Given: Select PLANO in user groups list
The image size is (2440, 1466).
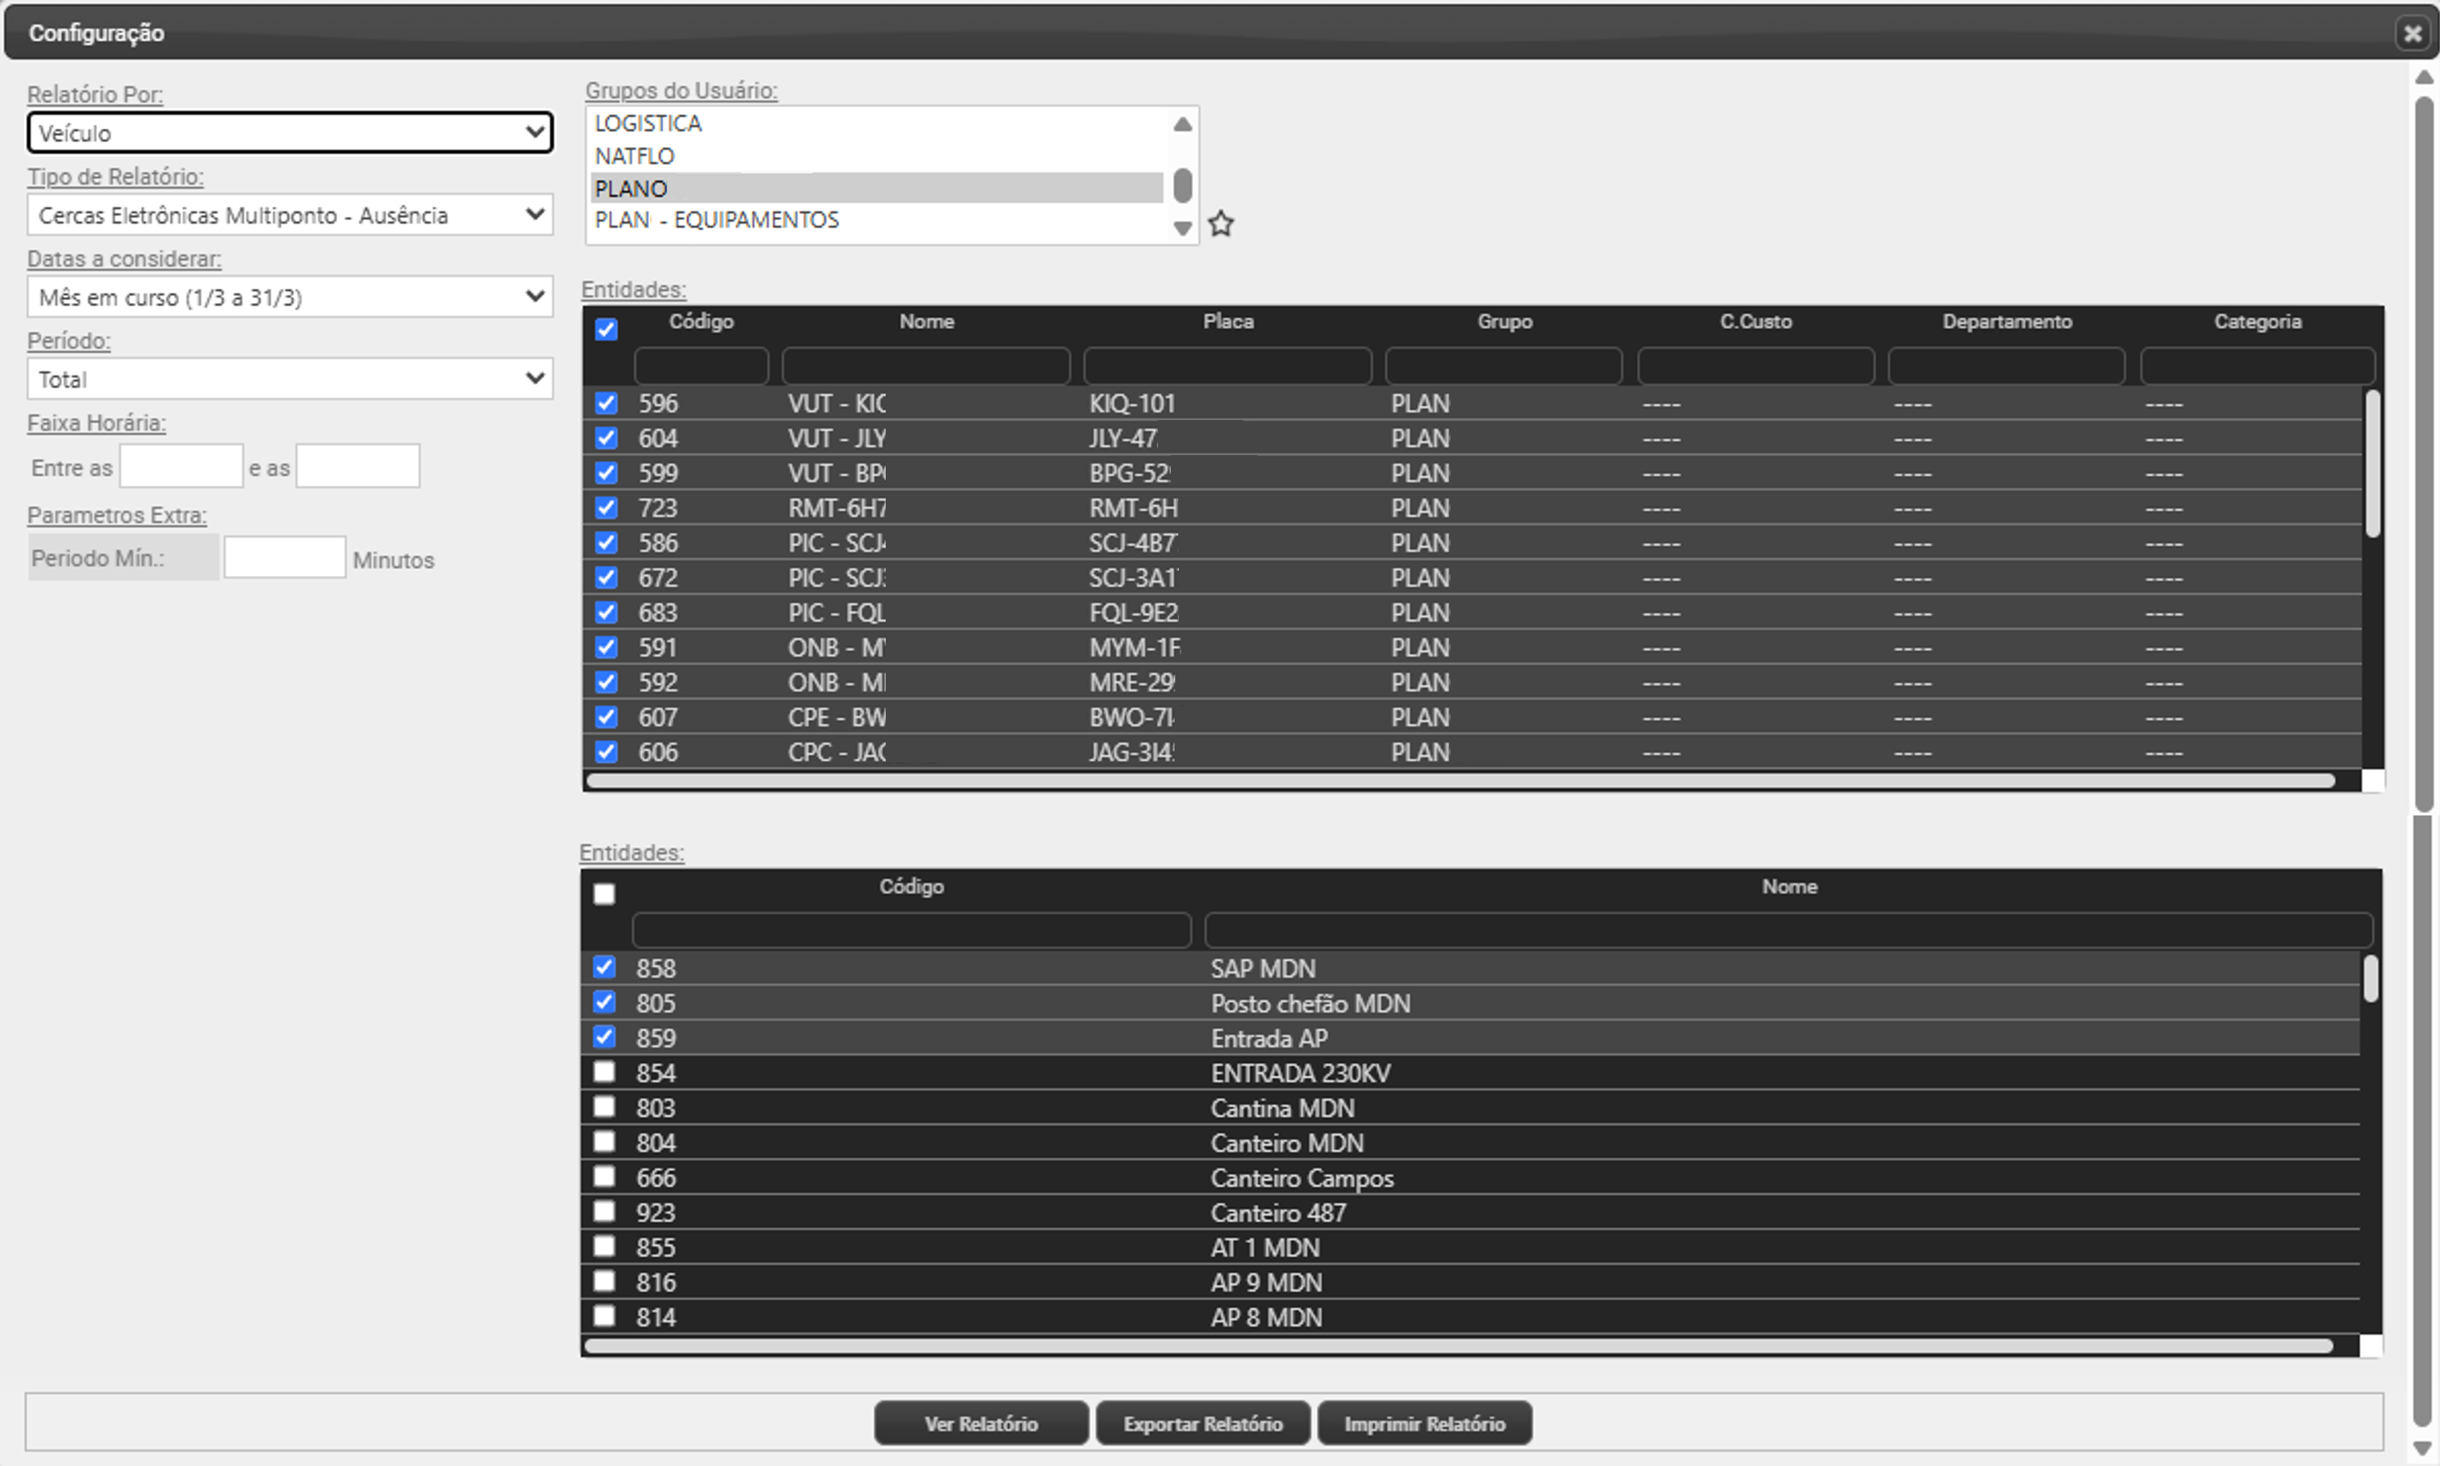Looking at the screenshot, I should (x=878, y=188).
